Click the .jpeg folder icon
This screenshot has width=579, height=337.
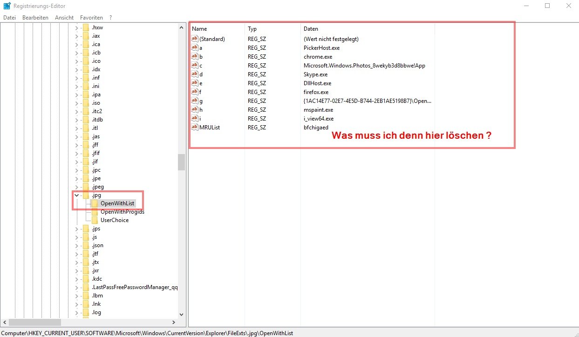(x=85, y=187)
